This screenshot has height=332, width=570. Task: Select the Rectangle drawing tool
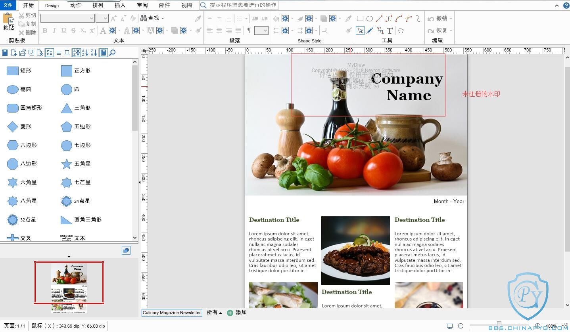pos(360,18)
